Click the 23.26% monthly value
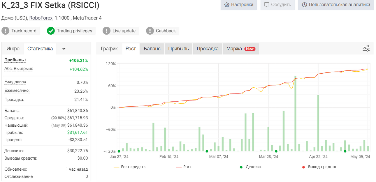The width and height of the screenshot is (376, 182). (x=81, y=91)
